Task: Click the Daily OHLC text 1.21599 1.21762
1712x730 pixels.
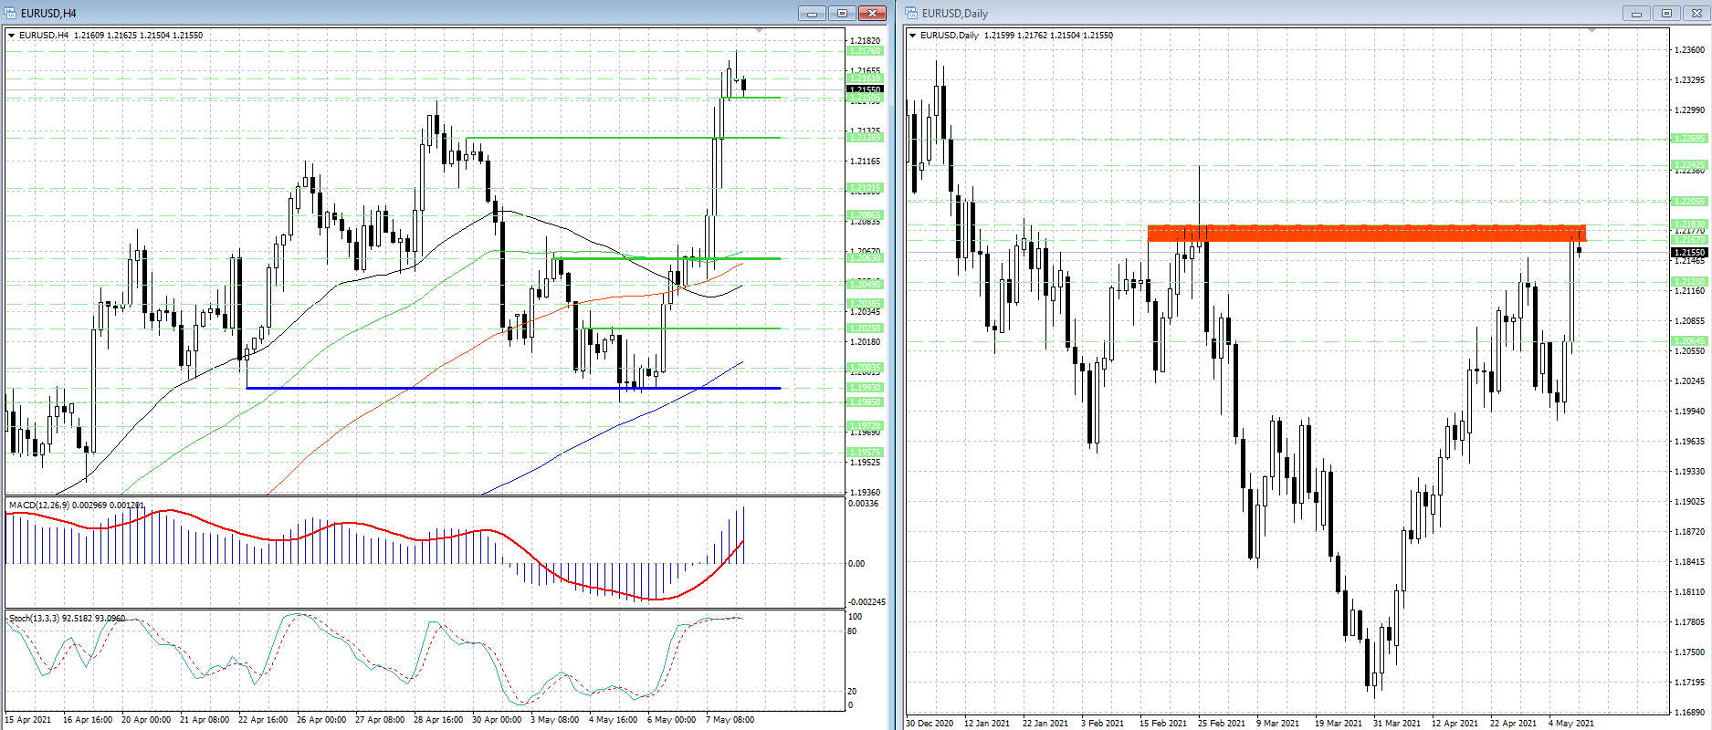Action: pyautogui.click(x=1015, y=36)
